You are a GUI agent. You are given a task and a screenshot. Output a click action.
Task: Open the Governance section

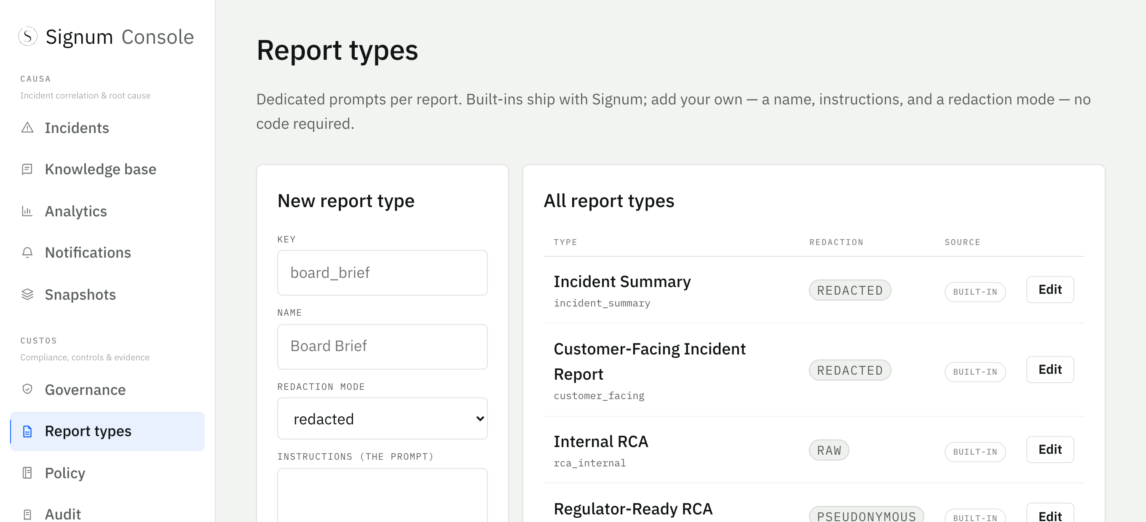(107, 389)
